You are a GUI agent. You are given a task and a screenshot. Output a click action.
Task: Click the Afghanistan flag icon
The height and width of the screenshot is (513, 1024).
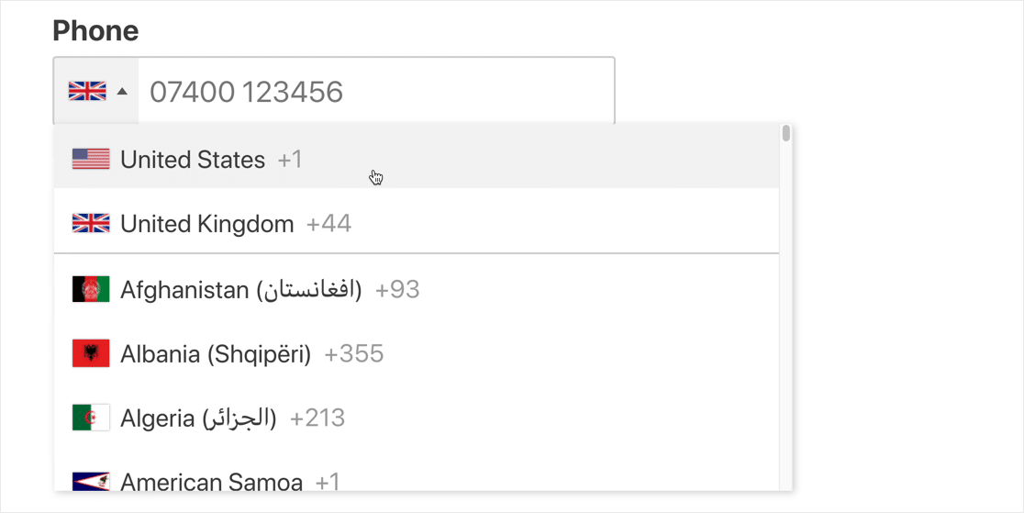point(91,290)
